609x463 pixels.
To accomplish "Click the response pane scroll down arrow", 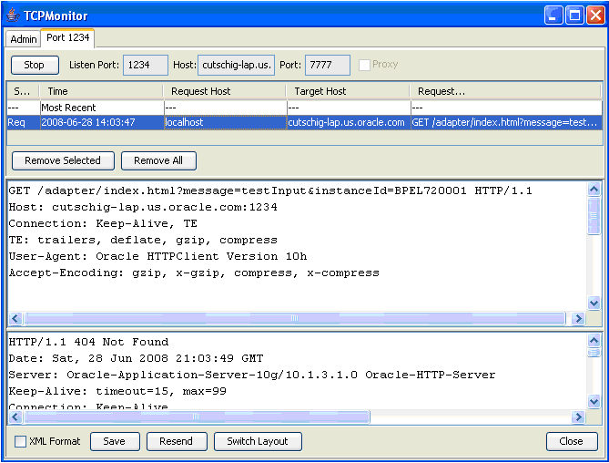I will click(x=594, y=401).
